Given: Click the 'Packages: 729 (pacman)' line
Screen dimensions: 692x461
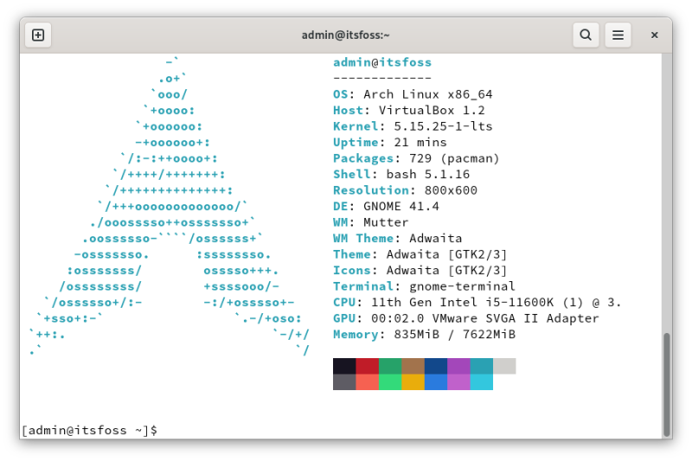Looking at the screenshot, I should [x=416, y=158].
